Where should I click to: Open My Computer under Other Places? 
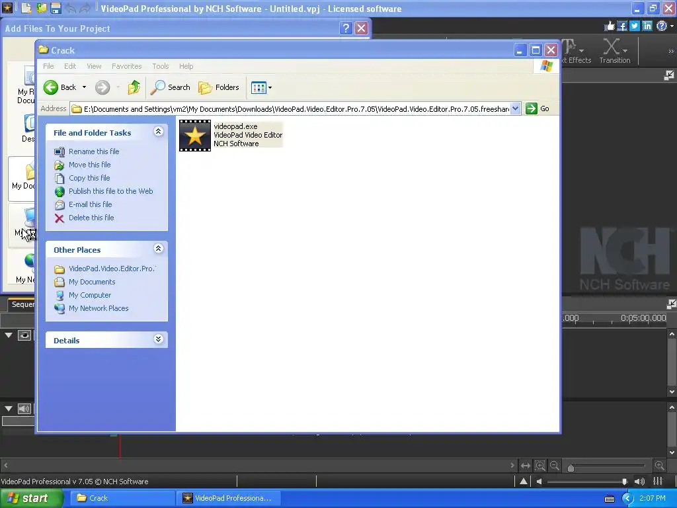(90, 295)
